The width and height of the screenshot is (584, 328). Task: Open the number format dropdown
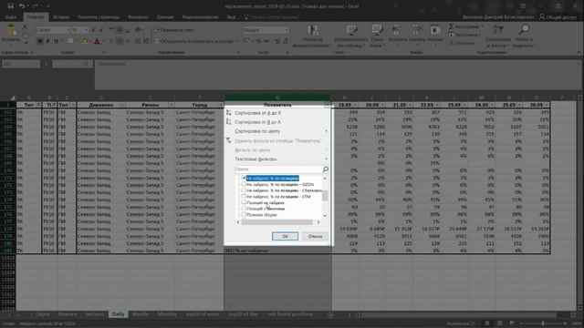coord(287,30)
